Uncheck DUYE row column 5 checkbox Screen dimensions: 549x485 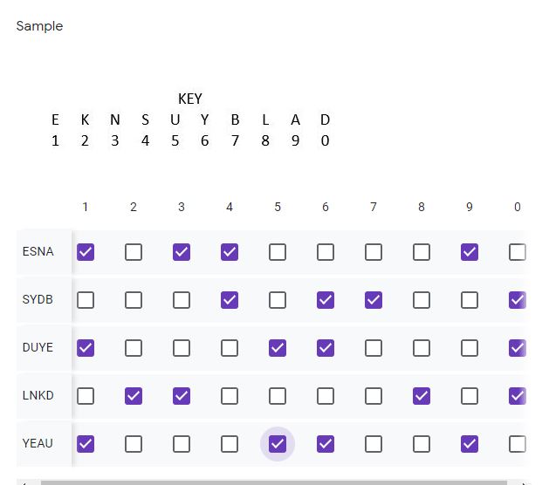tap(278, 348)
